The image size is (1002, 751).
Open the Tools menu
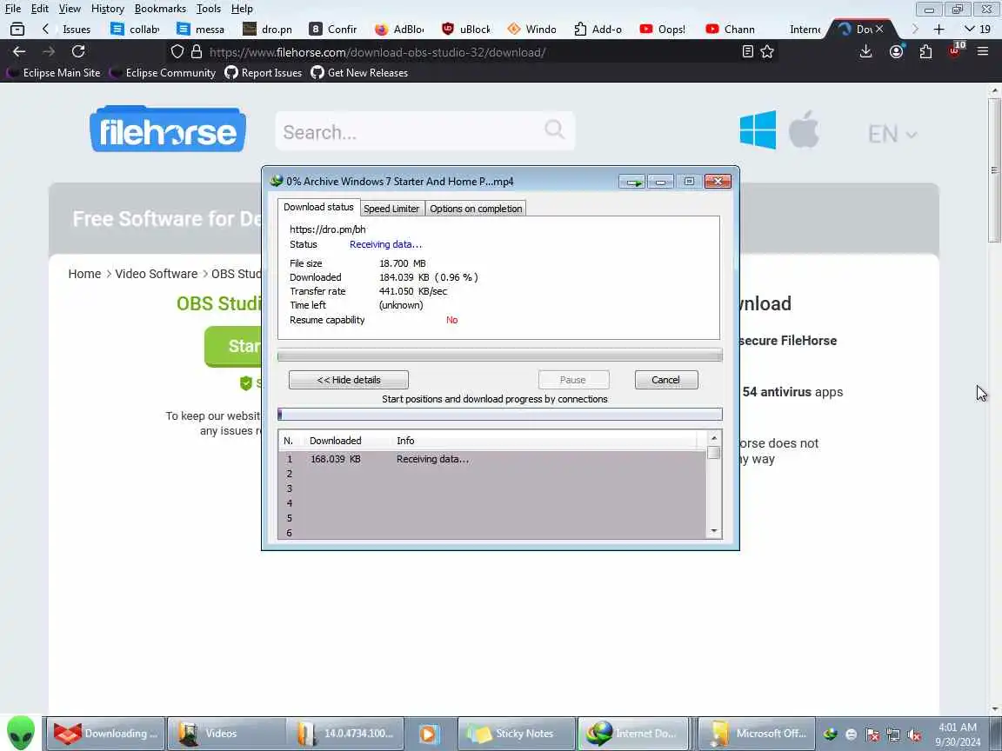click(209, 9)
